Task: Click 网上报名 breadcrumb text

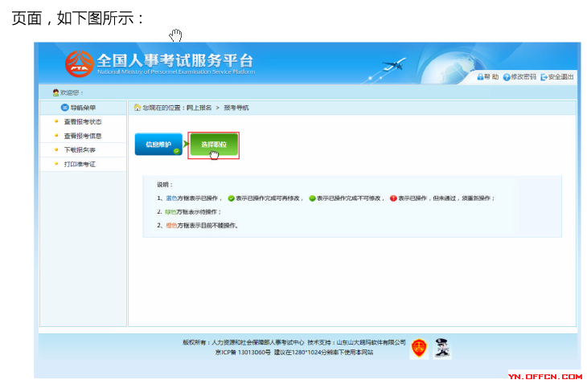Action: click(x=199, y=108)
